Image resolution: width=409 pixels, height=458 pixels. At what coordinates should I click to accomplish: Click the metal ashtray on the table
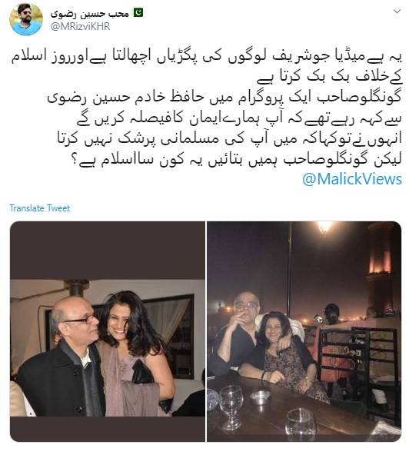pyautogui.click(x=260, y=397)
